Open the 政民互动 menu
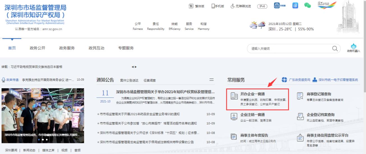Screen dimensions: 366x154 tap(96, 48)
